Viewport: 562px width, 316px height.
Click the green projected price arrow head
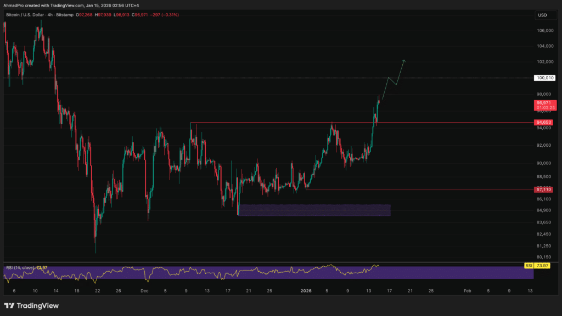(404, 60)
